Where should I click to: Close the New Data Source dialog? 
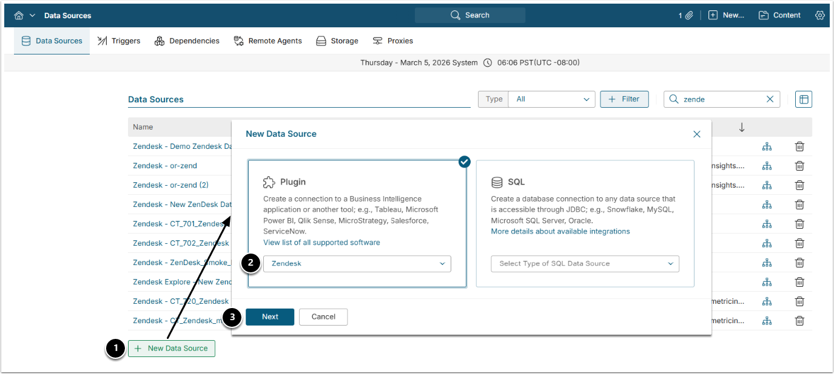[697, 134]
